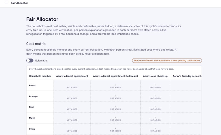Click the Dadi row name

pos(32,107)
